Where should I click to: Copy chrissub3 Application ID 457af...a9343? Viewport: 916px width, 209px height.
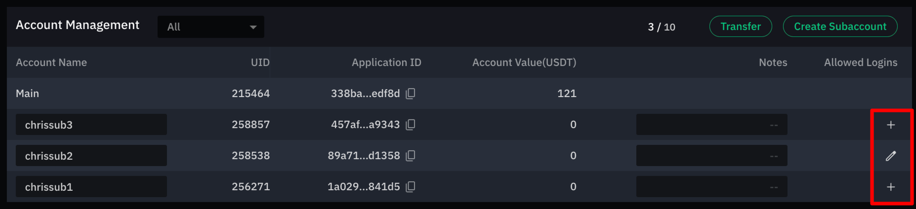pyautogui.click(x=410, y=125)
